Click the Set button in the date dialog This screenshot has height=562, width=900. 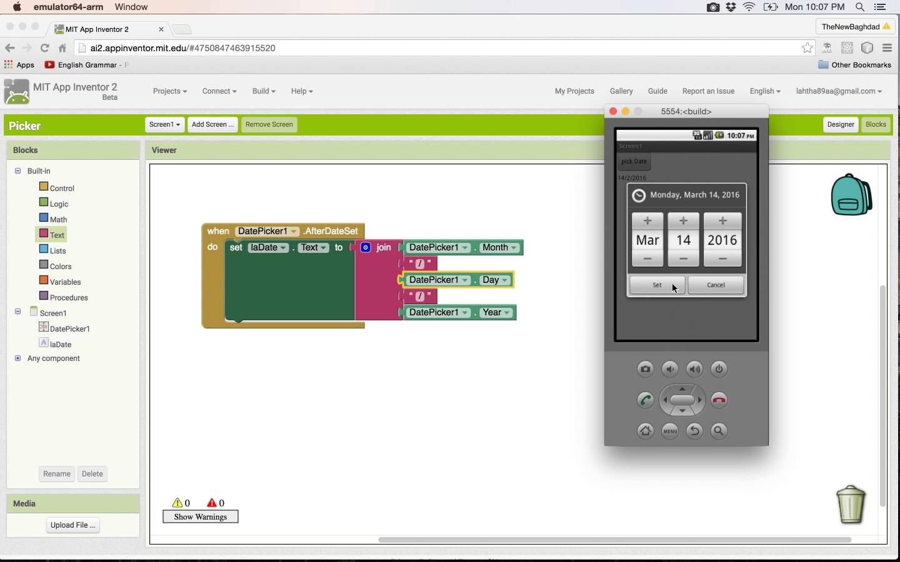point(657,285)
